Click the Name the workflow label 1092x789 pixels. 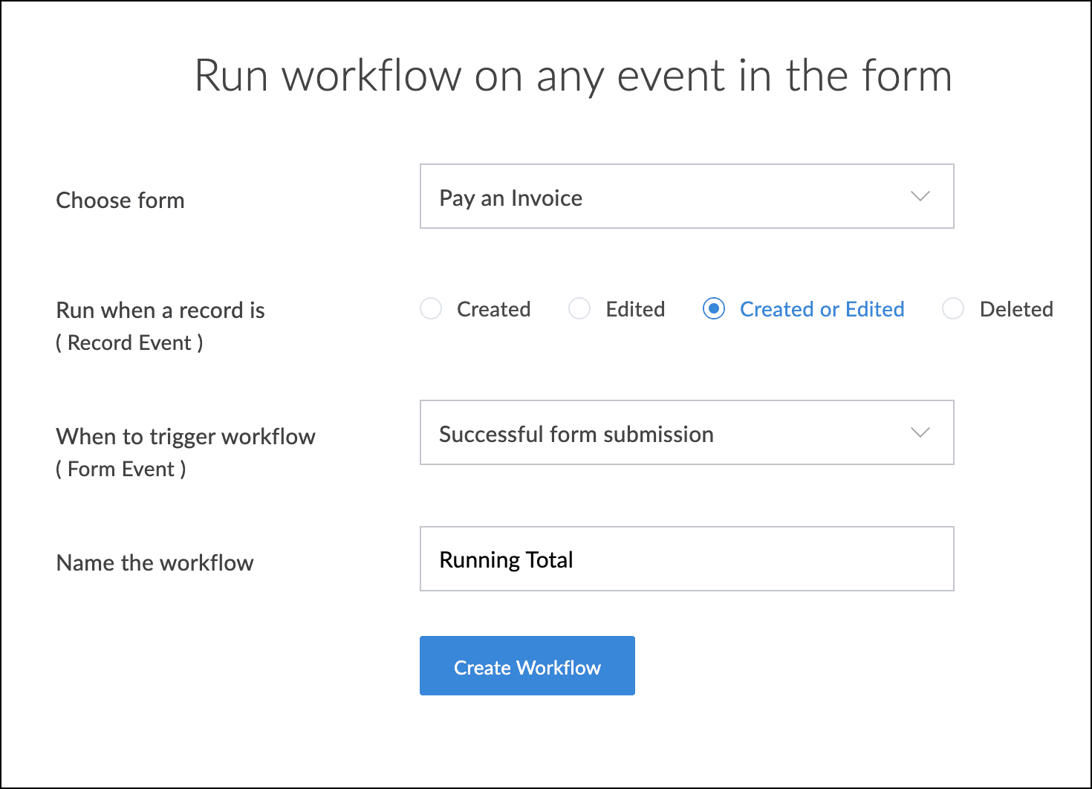click(x=155, y=563)
